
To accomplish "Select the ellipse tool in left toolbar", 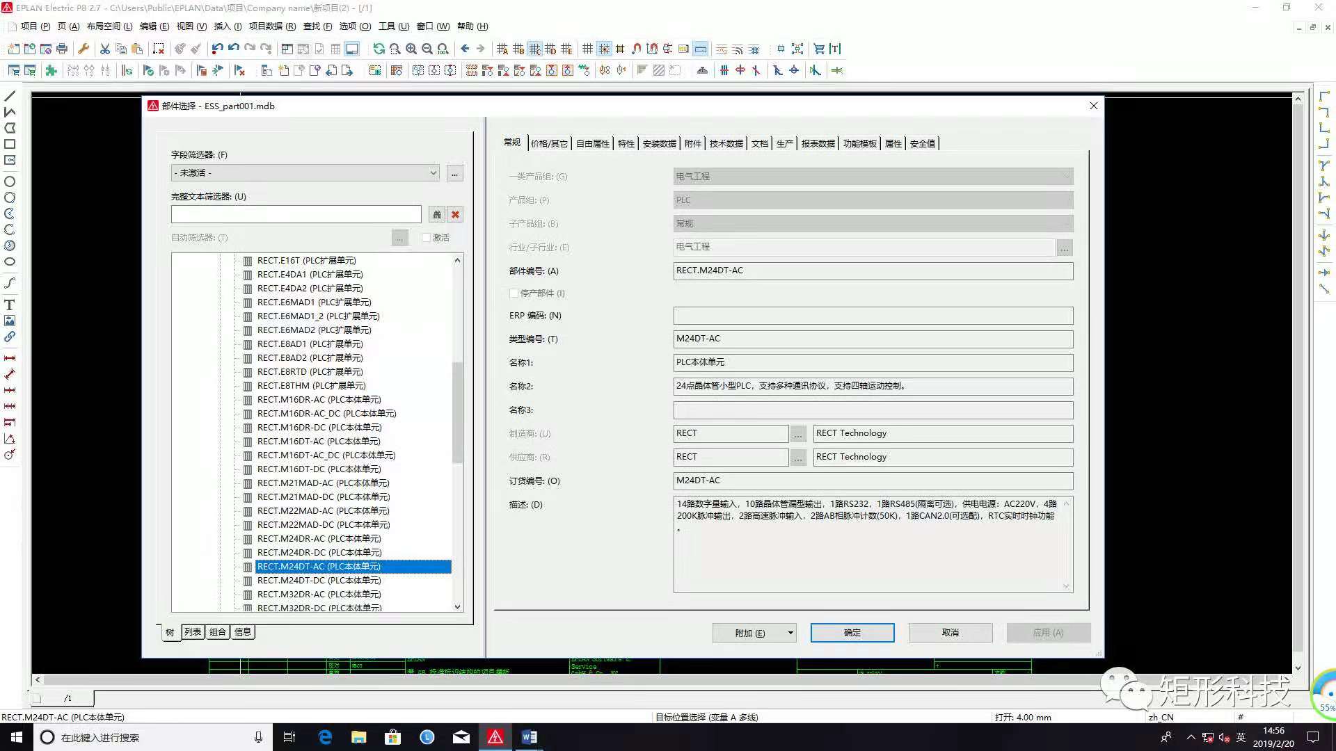I will [x=10, y=261].
